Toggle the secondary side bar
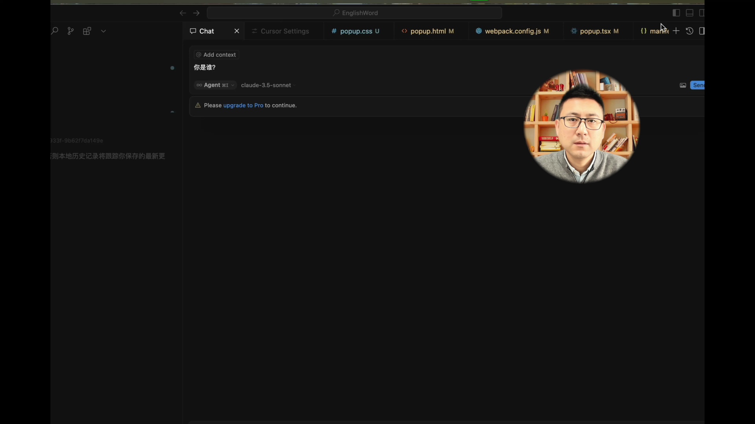Viewport: 755px width, 424px height. [703, 13]
